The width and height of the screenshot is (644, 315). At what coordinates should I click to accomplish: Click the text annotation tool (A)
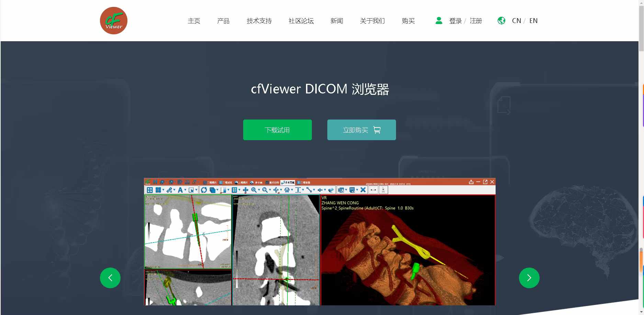tap(181, 190)
